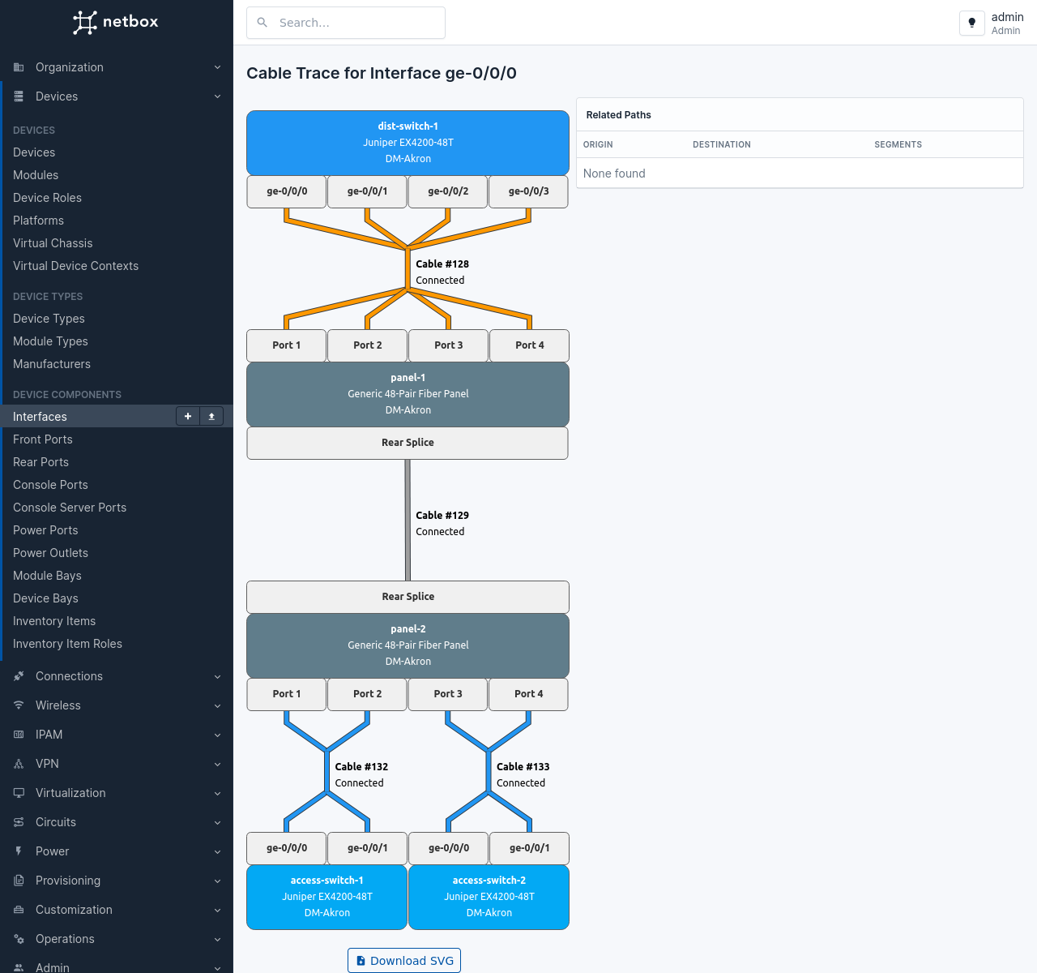Expand the Customization section chevron
Screen dimensions: 1037x973
[x=217, y=910]
